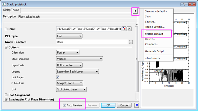Open the Input field arrow flyout menu
The width and height of the screenshot is (198, 111).
129,29
